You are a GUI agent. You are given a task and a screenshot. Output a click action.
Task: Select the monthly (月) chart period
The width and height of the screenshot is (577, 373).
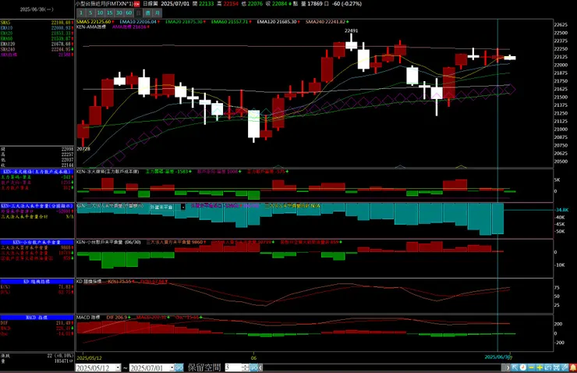(158, 13)
